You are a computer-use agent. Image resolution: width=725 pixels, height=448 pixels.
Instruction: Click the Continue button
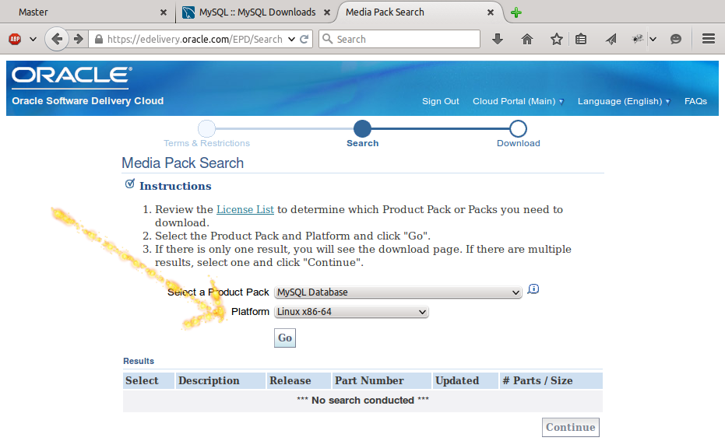tap(571, 427)
